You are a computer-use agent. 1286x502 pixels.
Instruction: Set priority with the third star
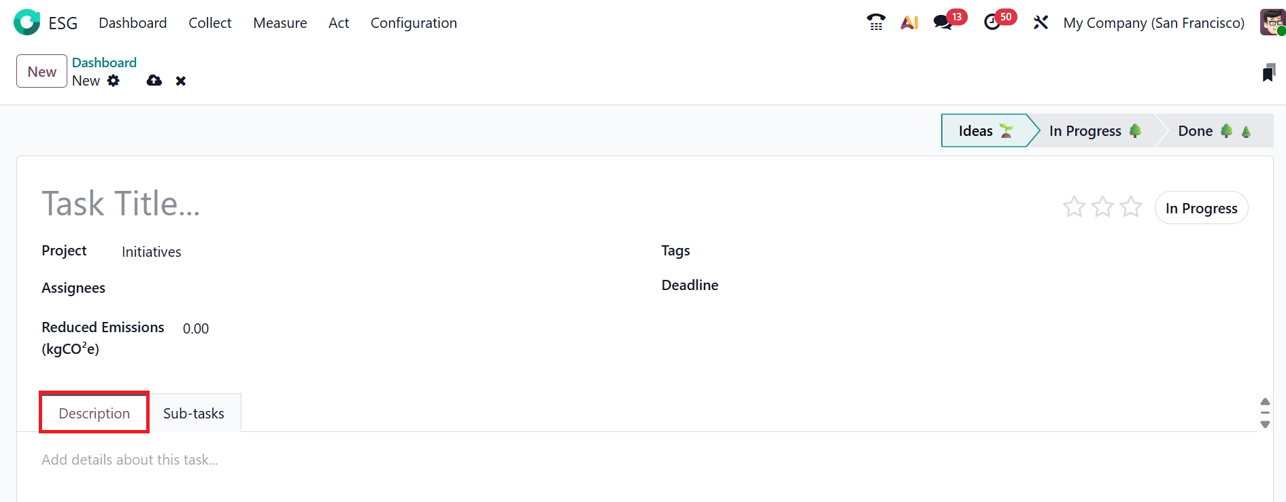(1131, 207)
